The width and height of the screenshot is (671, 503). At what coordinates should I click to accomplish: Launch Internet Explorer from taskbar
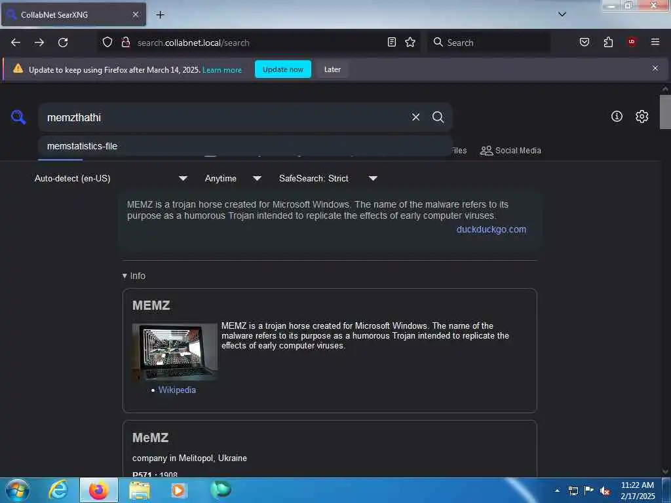tap(58, 490)
